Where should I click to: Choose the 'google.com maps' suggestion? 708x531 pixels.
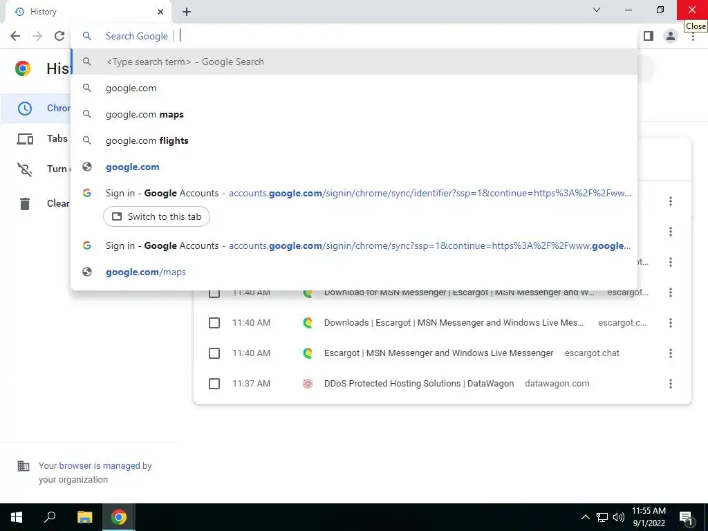point(354,114)
